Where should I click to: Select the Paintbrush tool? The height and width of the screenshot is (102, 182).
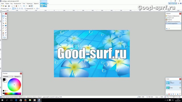[x=3, y=28]
